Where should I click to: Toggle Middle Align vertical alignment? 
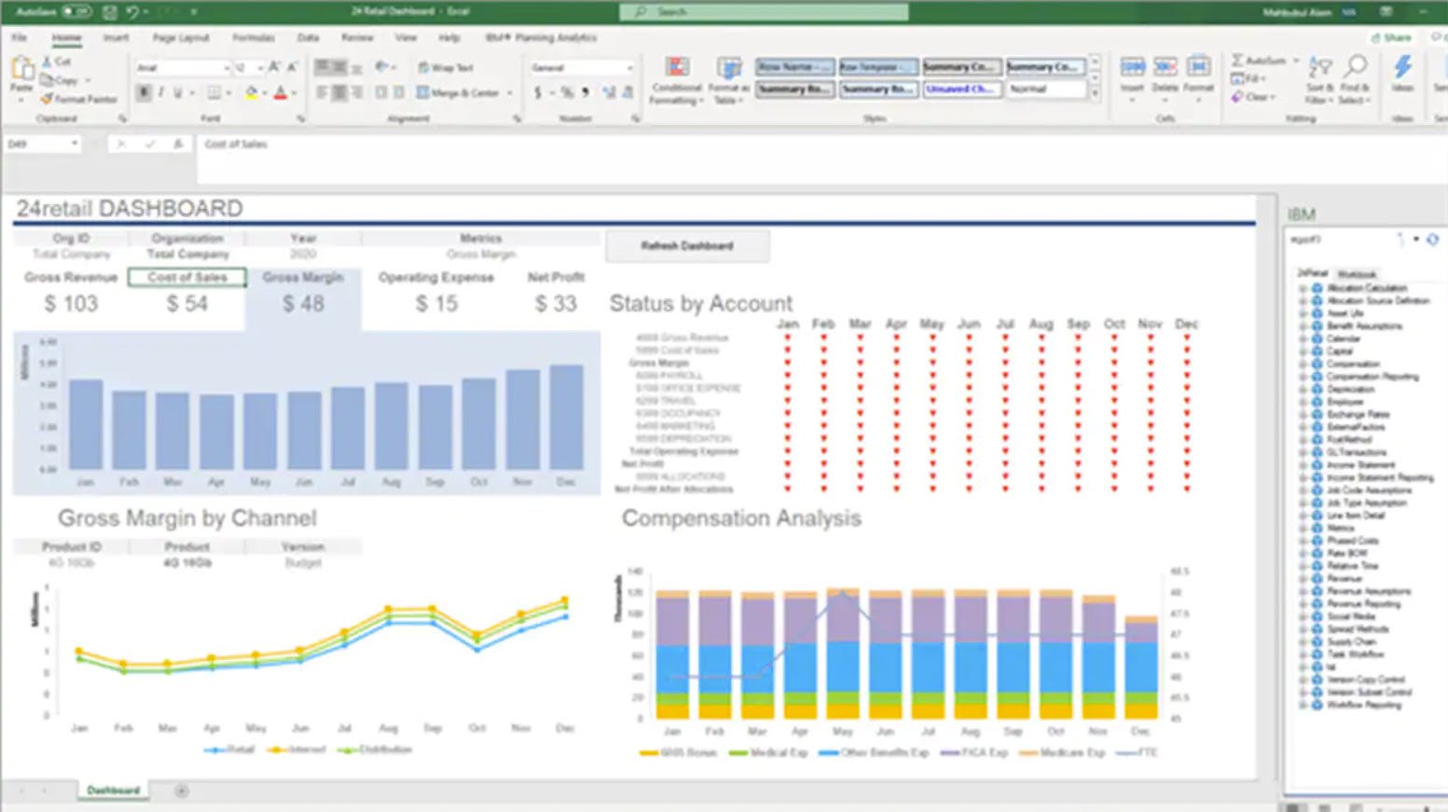tap(339, 67)
